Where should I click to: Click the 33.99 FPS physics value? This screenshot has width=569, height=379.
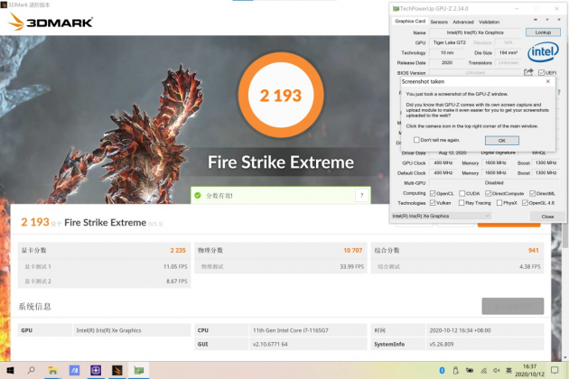point(351,266)
